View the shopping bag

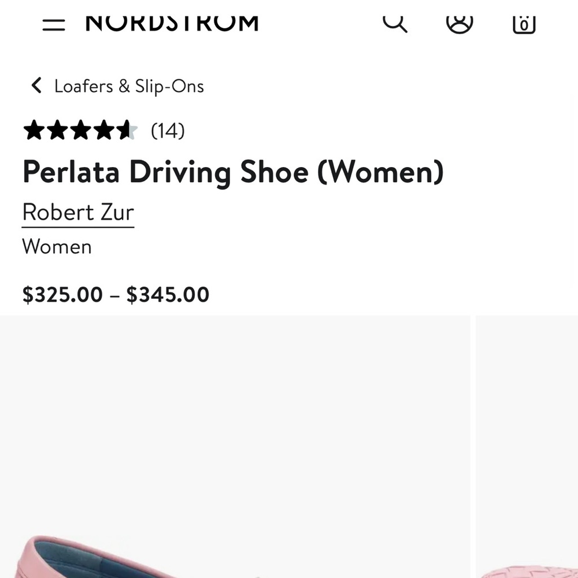click(524, 23)
